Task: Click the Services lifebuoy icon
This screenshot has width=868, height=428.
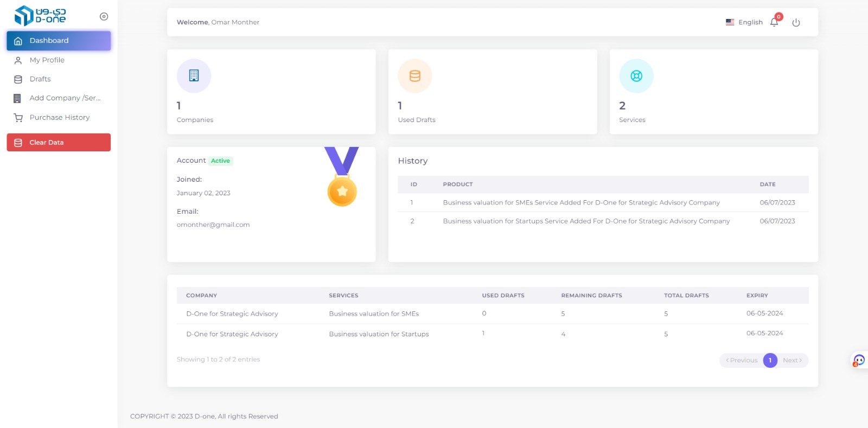Action: point(636,76)
